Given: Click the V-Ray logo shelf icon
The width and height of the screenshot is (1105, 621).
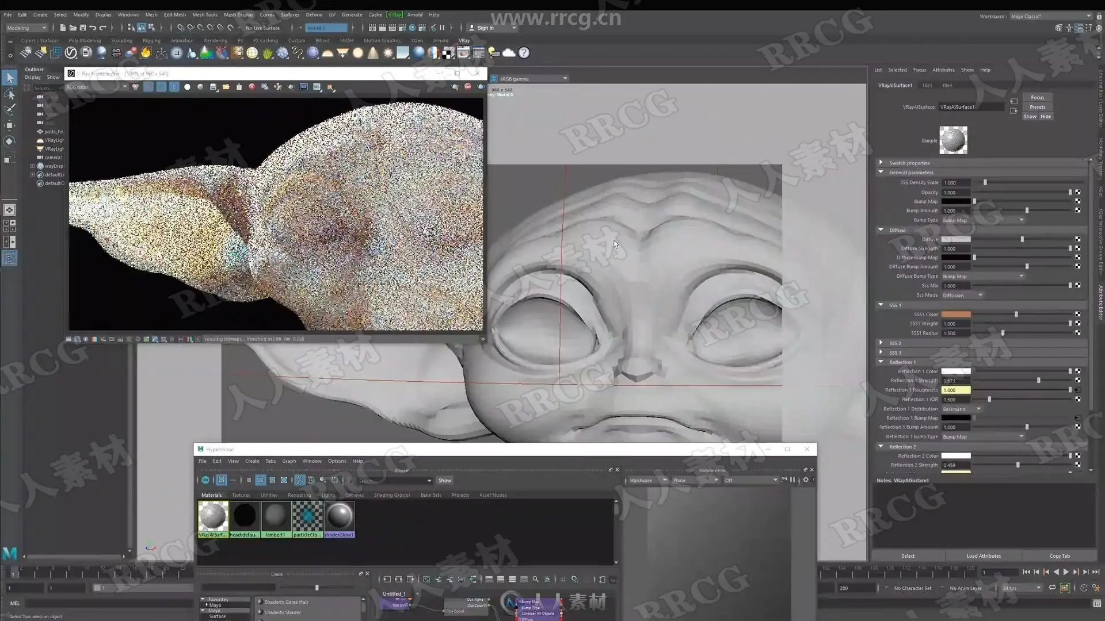Looking at the screenshot, I should [x=71, y=53].
